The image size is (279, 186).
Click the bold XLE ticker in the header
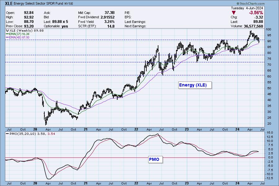(9, 3)
